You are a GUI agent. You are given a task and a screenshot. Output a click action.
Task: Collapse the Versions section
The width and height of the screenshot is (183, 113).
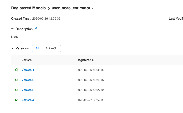tap(12, 48)
